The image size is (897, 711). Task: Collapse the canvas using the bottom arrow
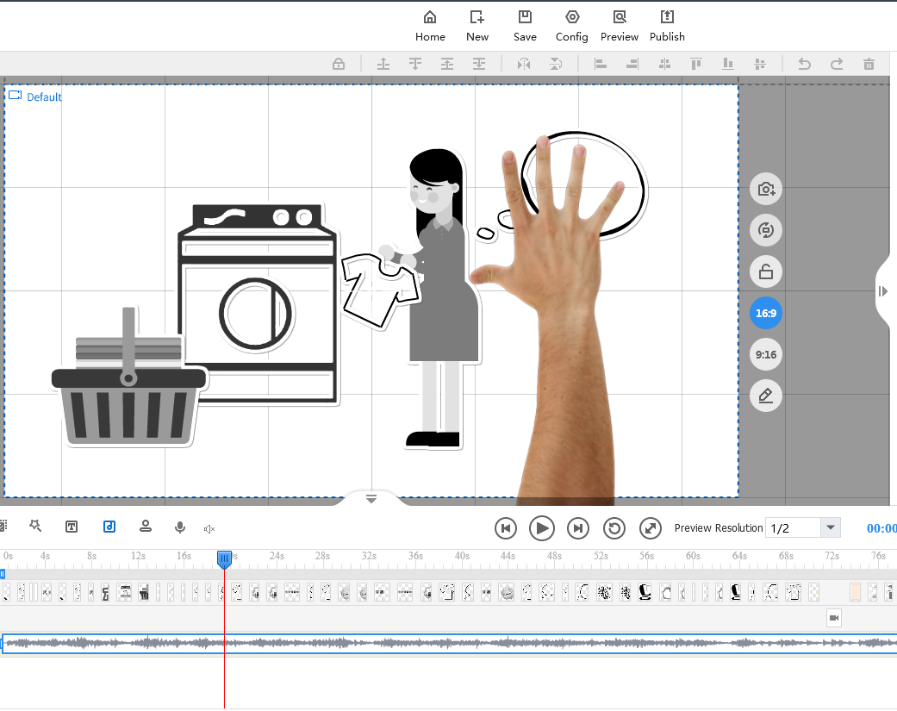pyautogui.click(x=371, y=499)
